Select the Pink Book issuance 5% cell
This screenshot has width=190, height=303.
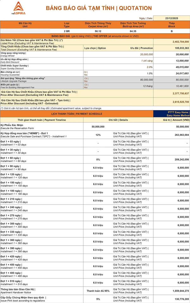click(x=98, y=299)
